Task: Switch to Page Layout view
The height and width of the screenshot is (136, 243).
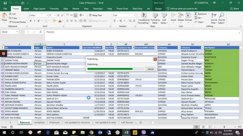Action: point(203,127)
